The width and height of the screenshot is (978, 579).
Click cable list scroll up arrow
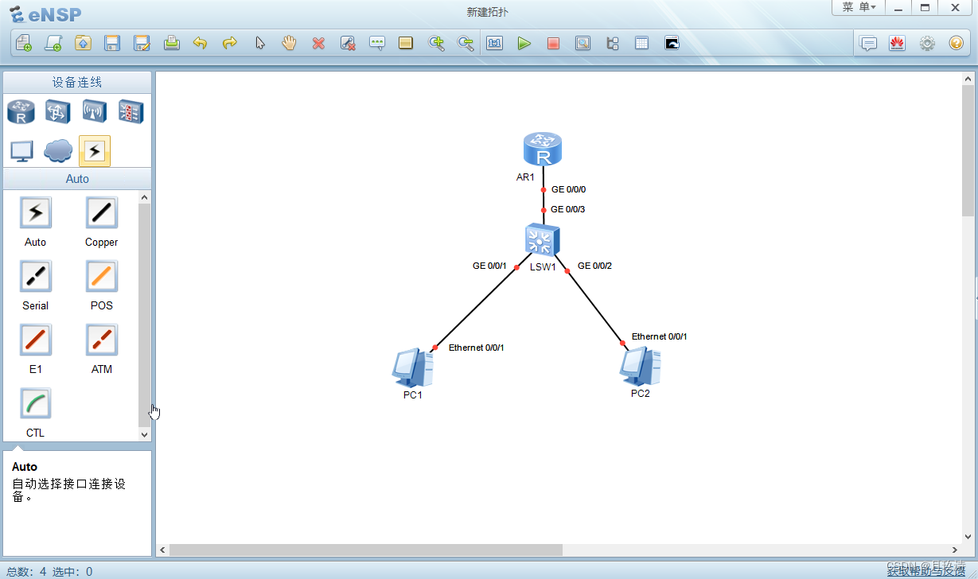click(145, 197)
